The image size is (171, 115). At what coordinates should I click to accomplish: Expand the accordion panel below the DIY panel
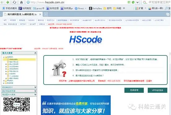(x=19, y=91)
